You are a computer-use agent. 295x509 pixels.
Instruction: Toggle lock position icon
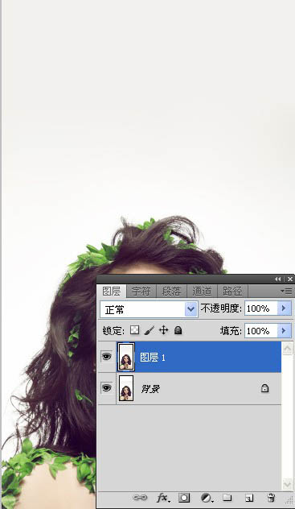click(164, 330)
